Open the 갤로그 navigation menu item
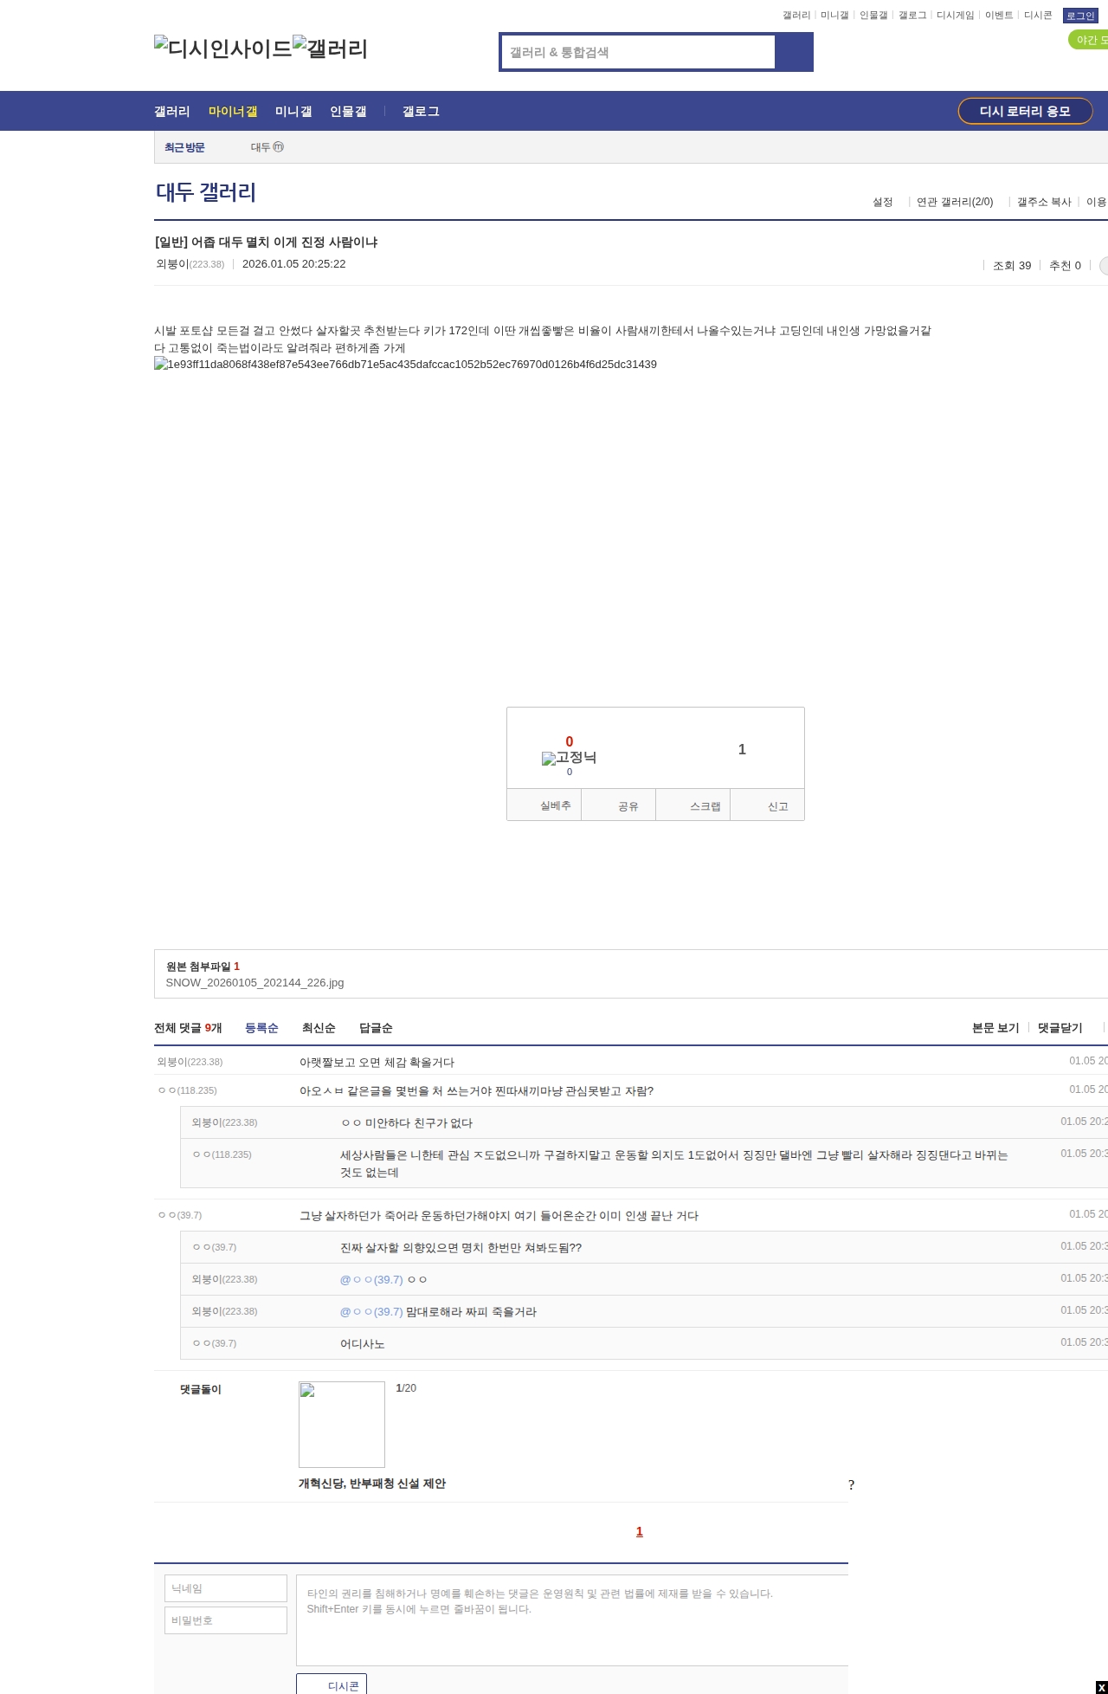 pos(421,112)
